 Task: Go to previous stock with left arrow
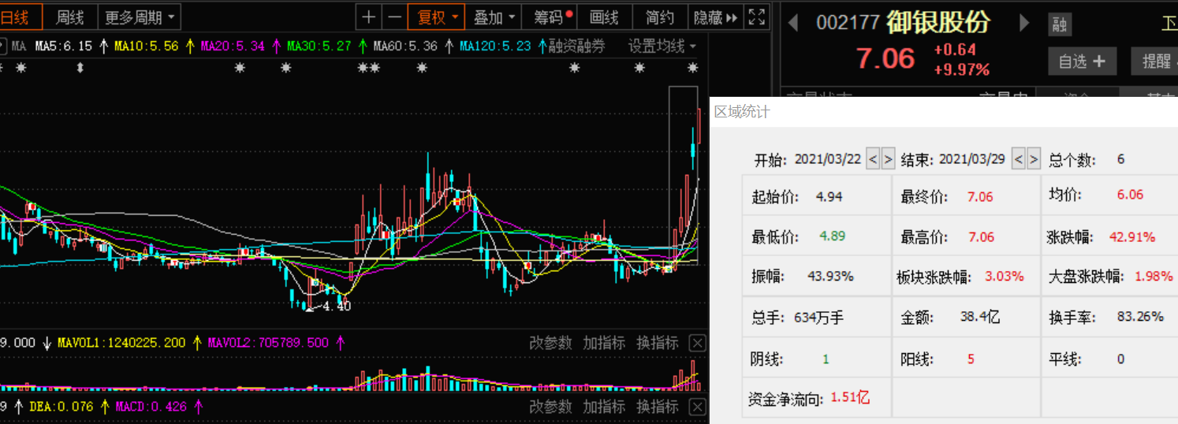click(794, 22)
